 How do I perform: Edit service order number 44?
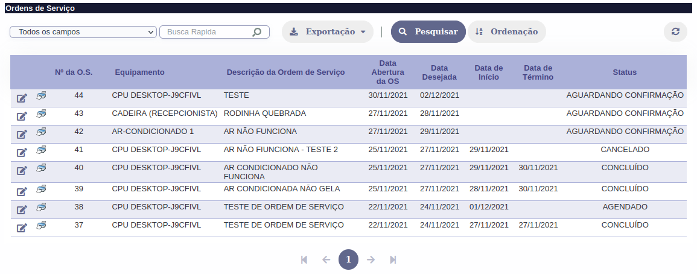coord(22,98)
